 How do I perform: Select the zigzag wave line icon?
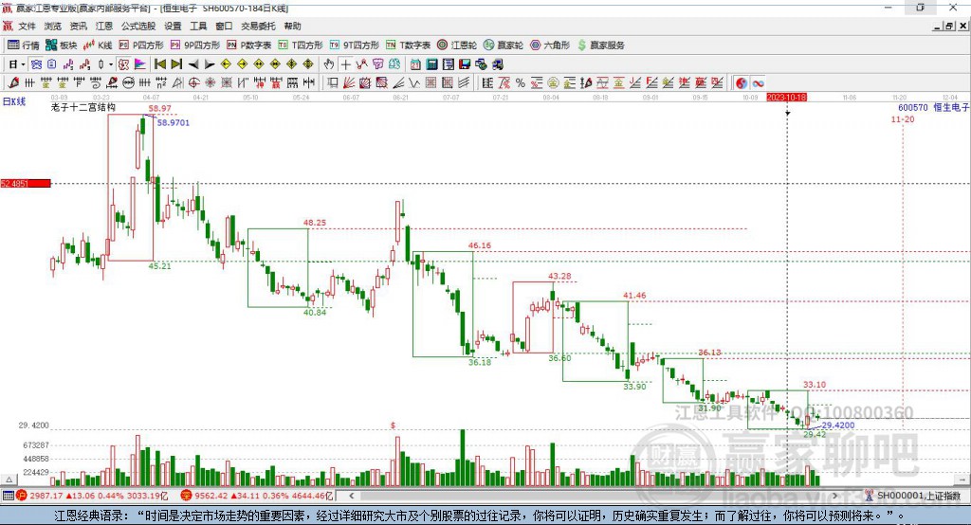[413, 82]
